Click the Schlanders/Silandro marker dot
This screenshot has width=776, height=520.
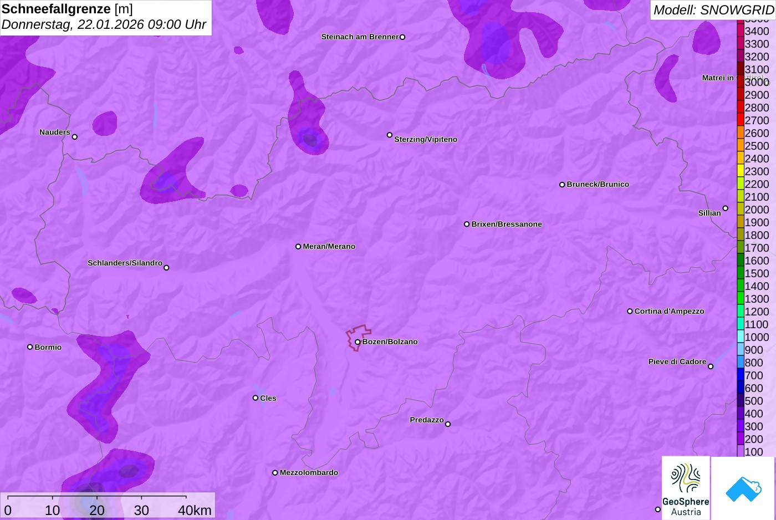click(166, 268)
